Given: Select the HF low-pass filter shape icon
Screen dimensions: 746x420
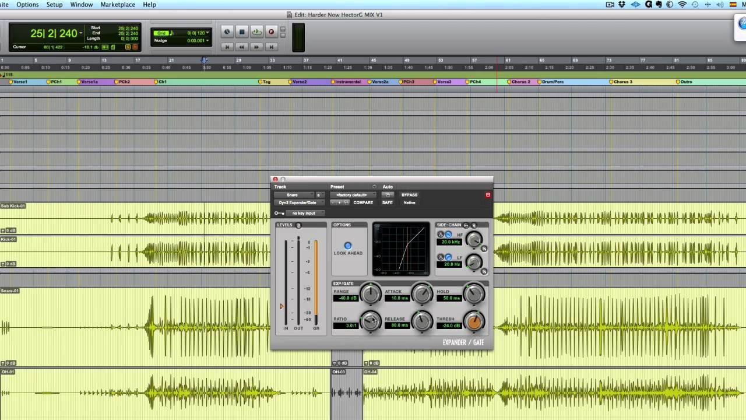Looking at the screenshot, I should tap(448, 235).
